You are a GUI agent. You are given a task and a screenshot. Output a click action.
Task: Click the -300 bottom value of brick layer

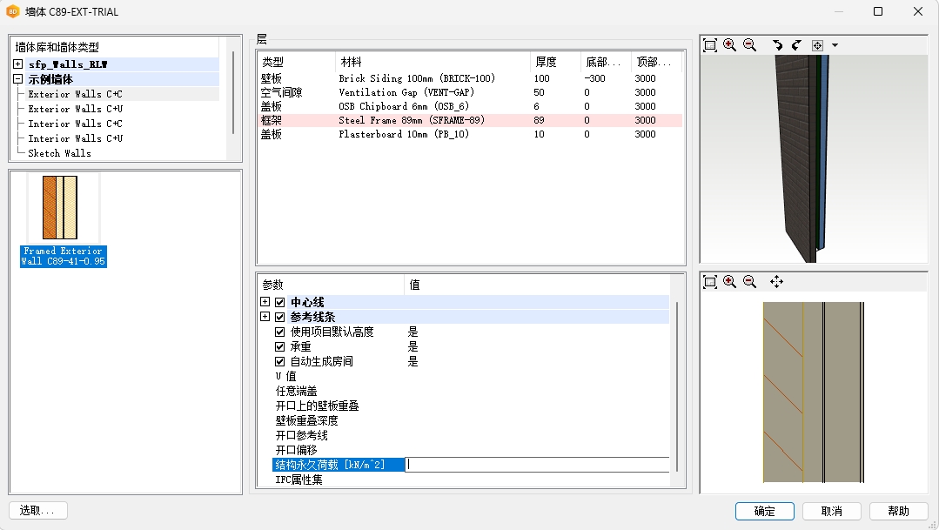point(595,78)
